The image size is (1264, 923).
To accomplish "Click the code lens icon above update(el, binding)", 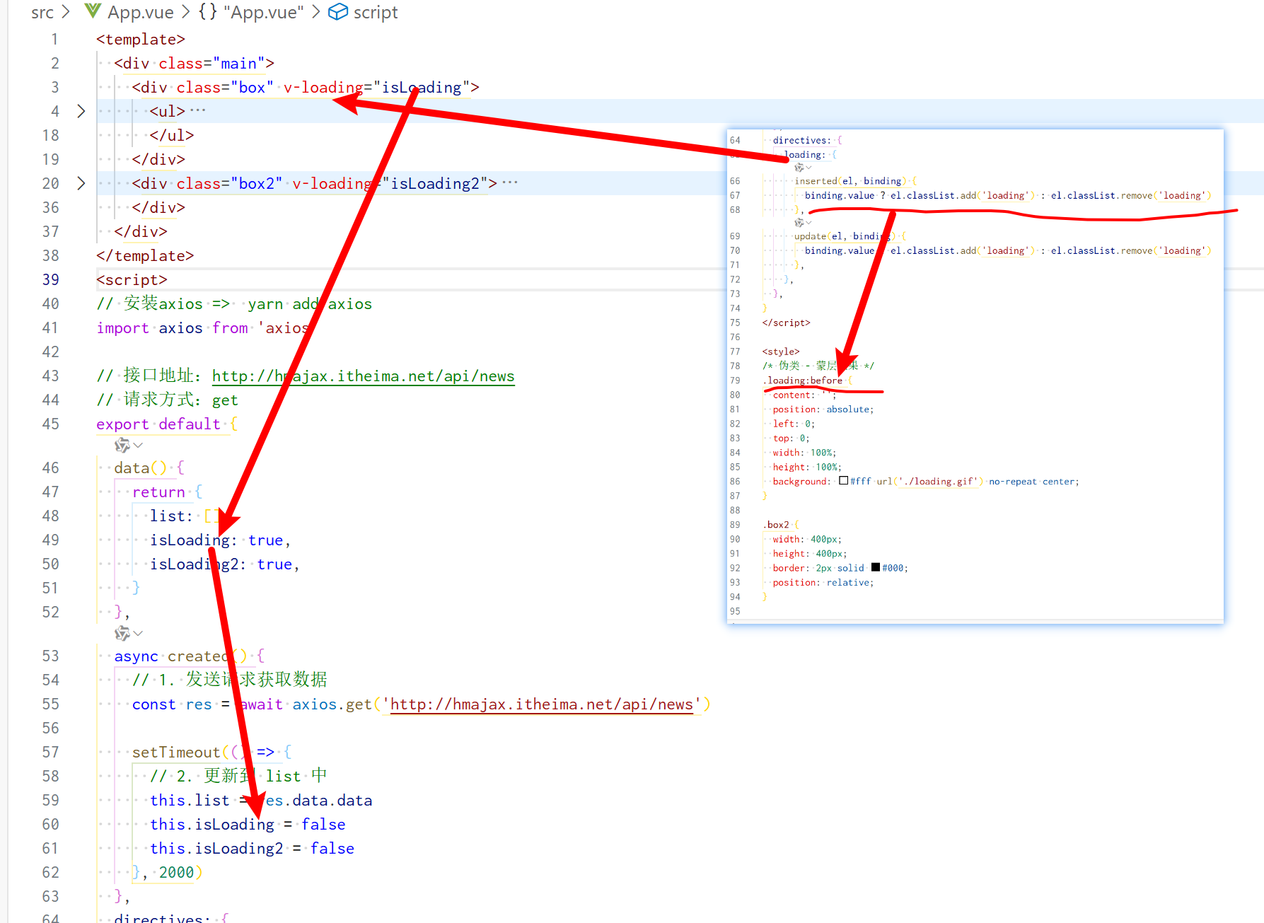I will coord(799,223).
